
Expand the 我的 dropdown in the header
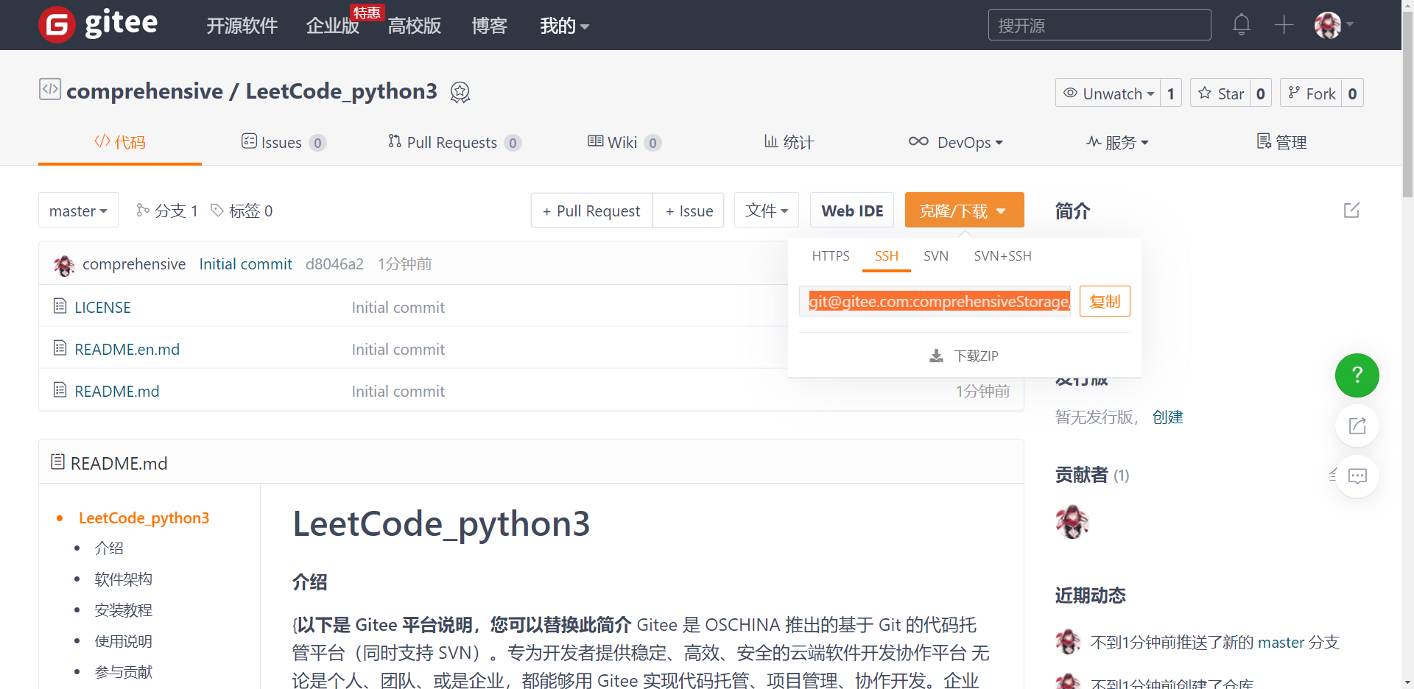point(564,26)
